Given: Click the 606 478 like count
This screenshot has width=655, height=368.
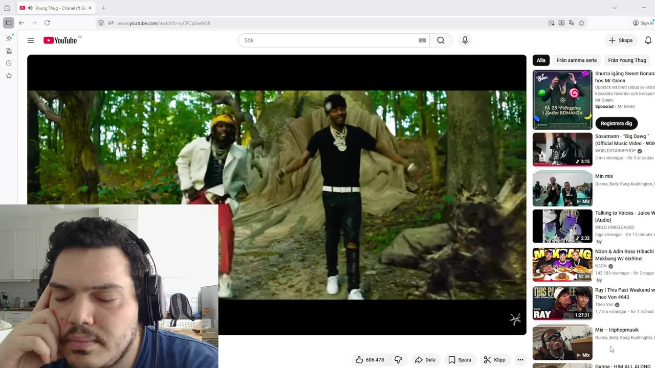Looking at the screenshot, I should tap(375, 360).
